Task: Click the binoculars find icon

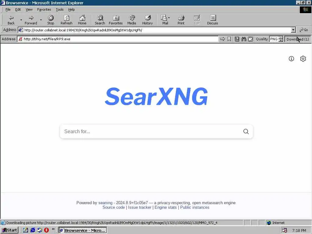Action: coord(243,39)
